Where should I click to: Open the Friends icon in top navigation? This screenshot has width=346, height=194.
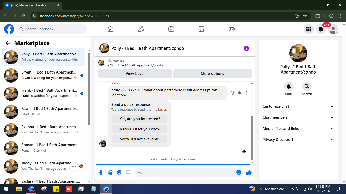click(141, 29)
